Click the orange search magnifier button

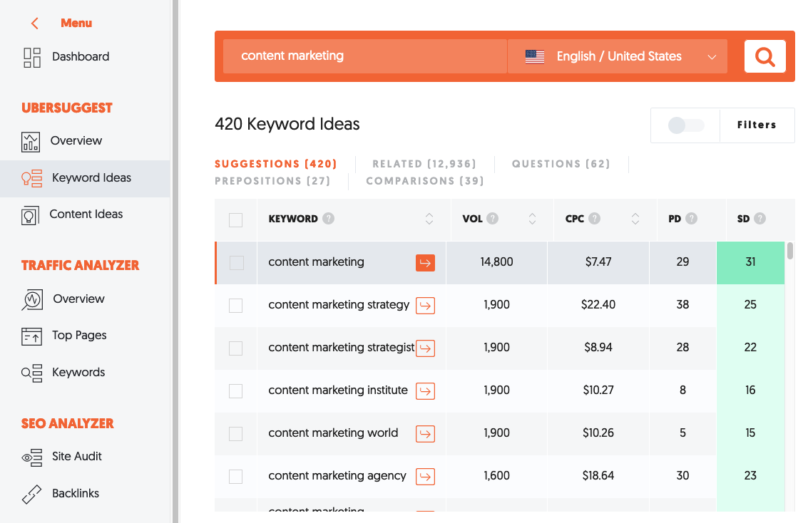764,56
